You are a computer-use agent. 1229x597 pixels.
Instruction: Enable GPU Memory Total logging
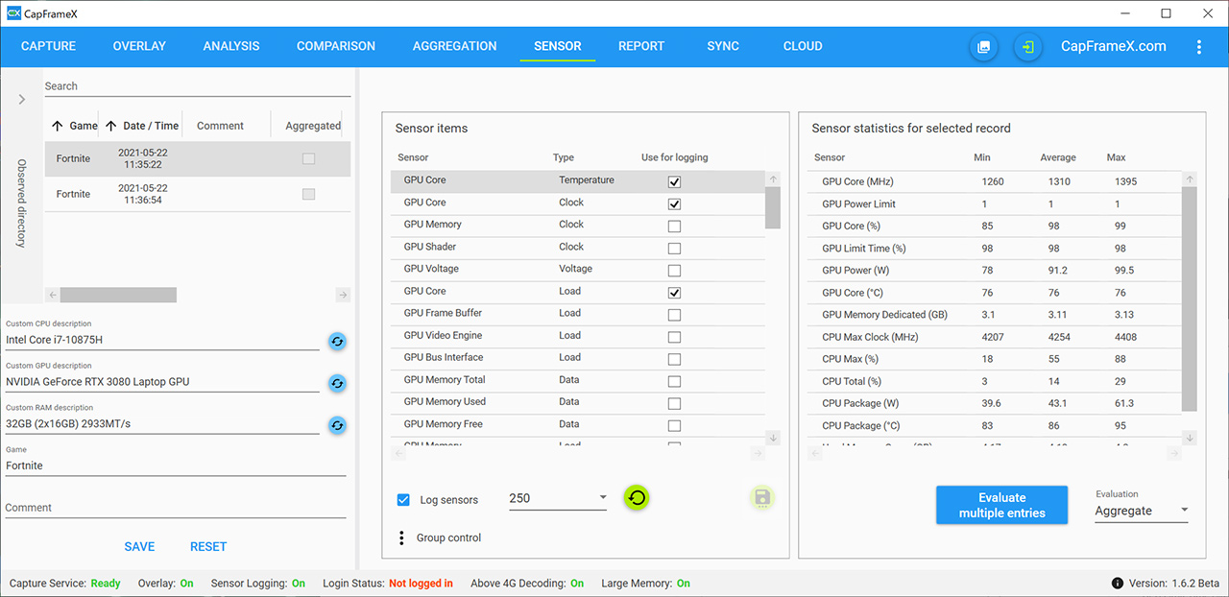click(674, 381)
